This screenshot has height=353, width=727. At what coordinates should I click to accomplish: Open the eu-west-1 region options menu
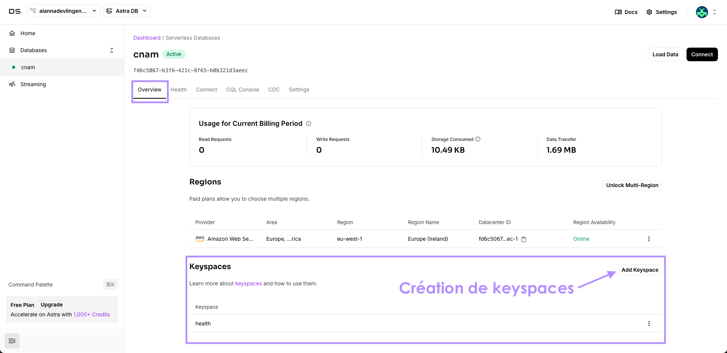649,239
